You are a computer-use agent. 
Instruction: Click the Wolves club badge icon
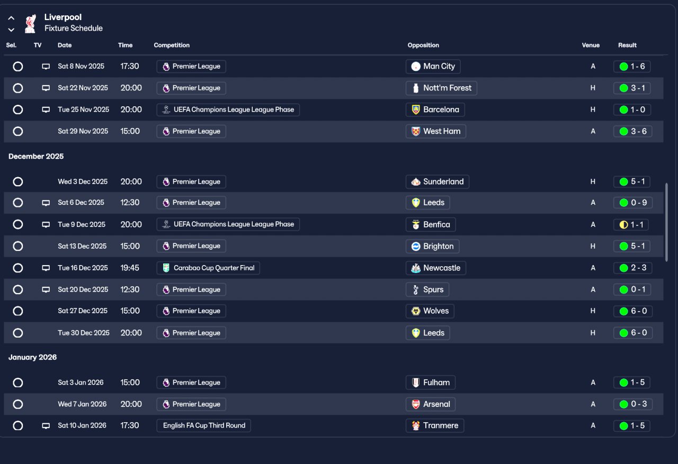tap(416, 311)
